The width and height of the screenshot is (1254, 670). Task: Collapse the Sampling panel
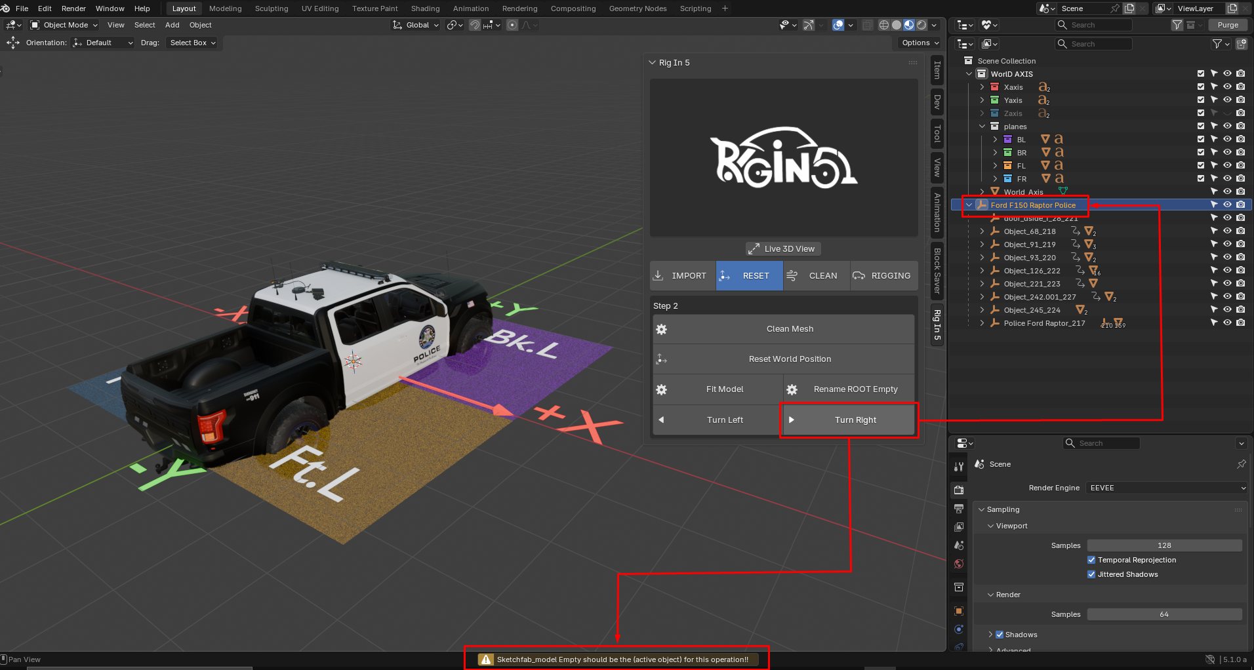(x=982, y=509)
